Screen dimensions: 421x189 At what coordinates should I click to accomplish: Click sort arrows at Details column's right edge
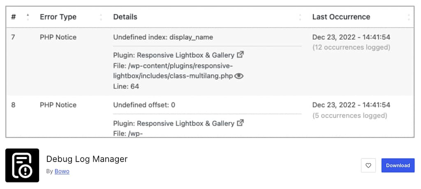(301, 17)
